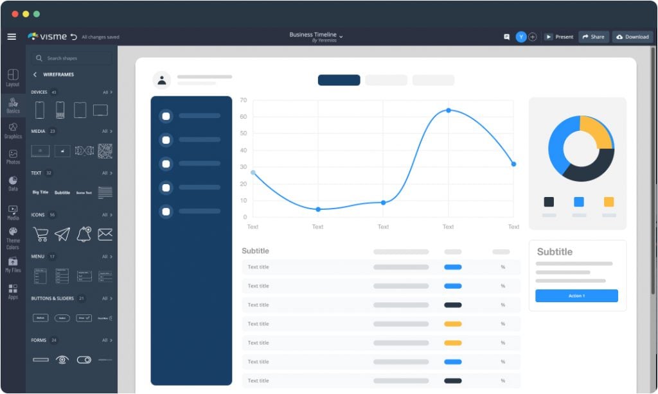Select the bell notification icon shape

[x=84, y=234]
